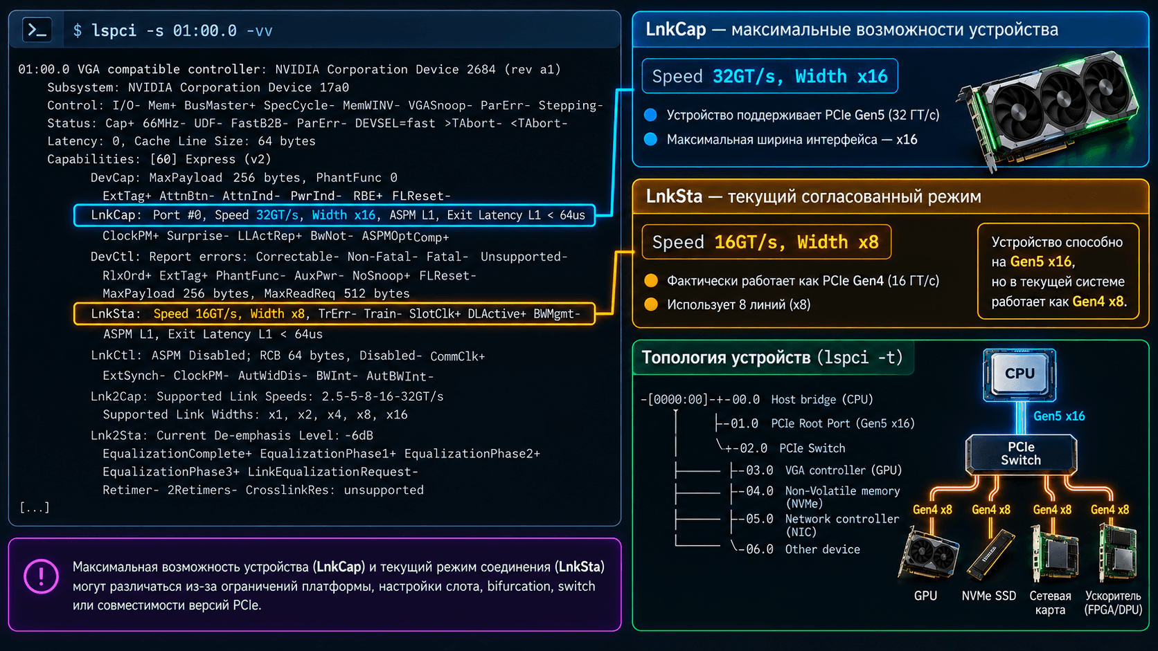
Task: Click the Lnk2Cap Supported Link Speeds line
Action: (267, 396)
